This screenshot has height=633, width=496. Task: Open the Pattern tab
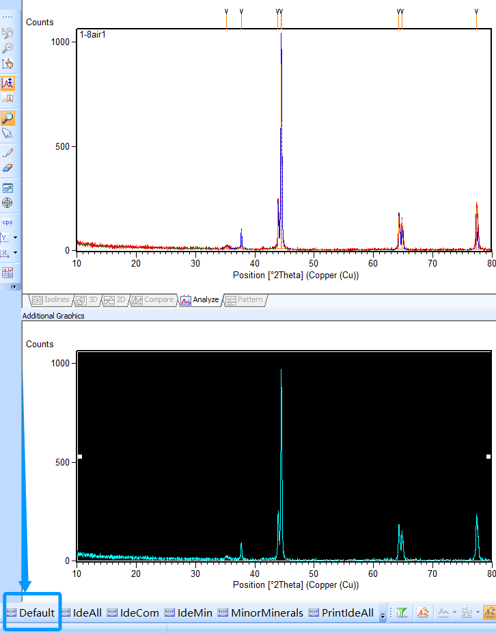245,300
